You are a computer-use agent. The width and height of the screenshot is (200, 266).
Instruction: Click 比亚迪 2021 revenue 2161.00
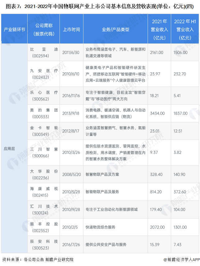[x=157, y=52]
